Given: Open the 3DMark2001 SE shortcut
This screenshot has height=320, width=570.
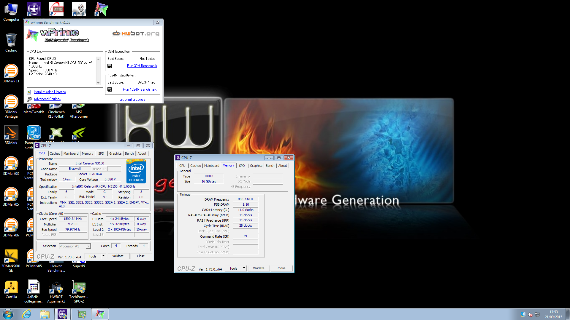Looking at the screenshot, I should point(11,260).
